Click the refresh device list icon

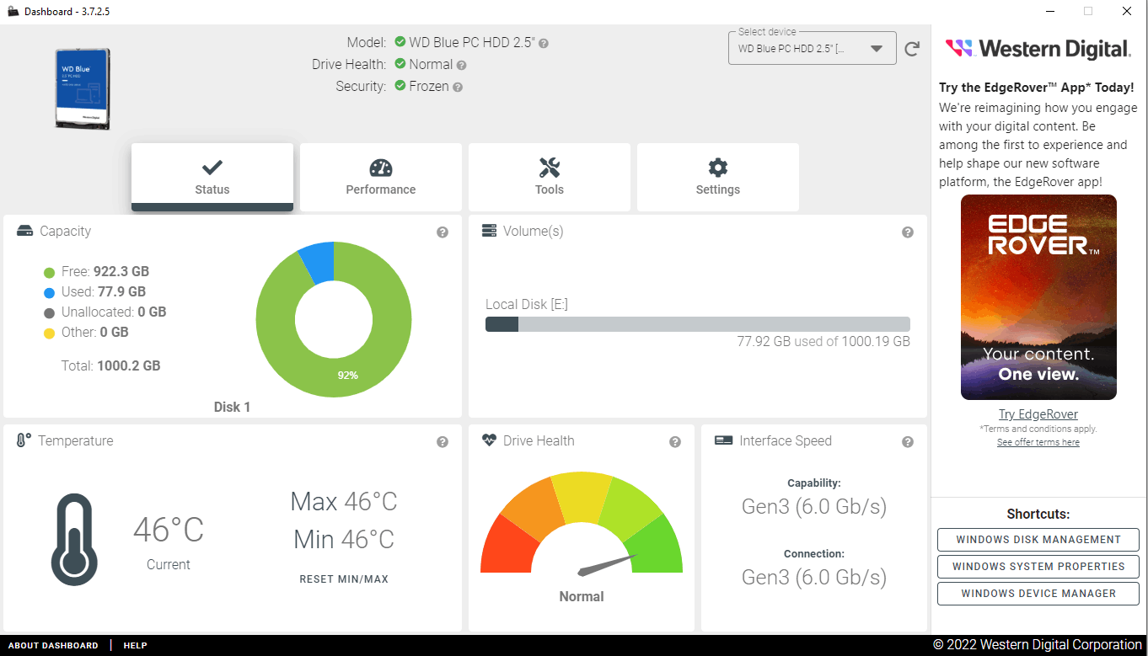912,49
